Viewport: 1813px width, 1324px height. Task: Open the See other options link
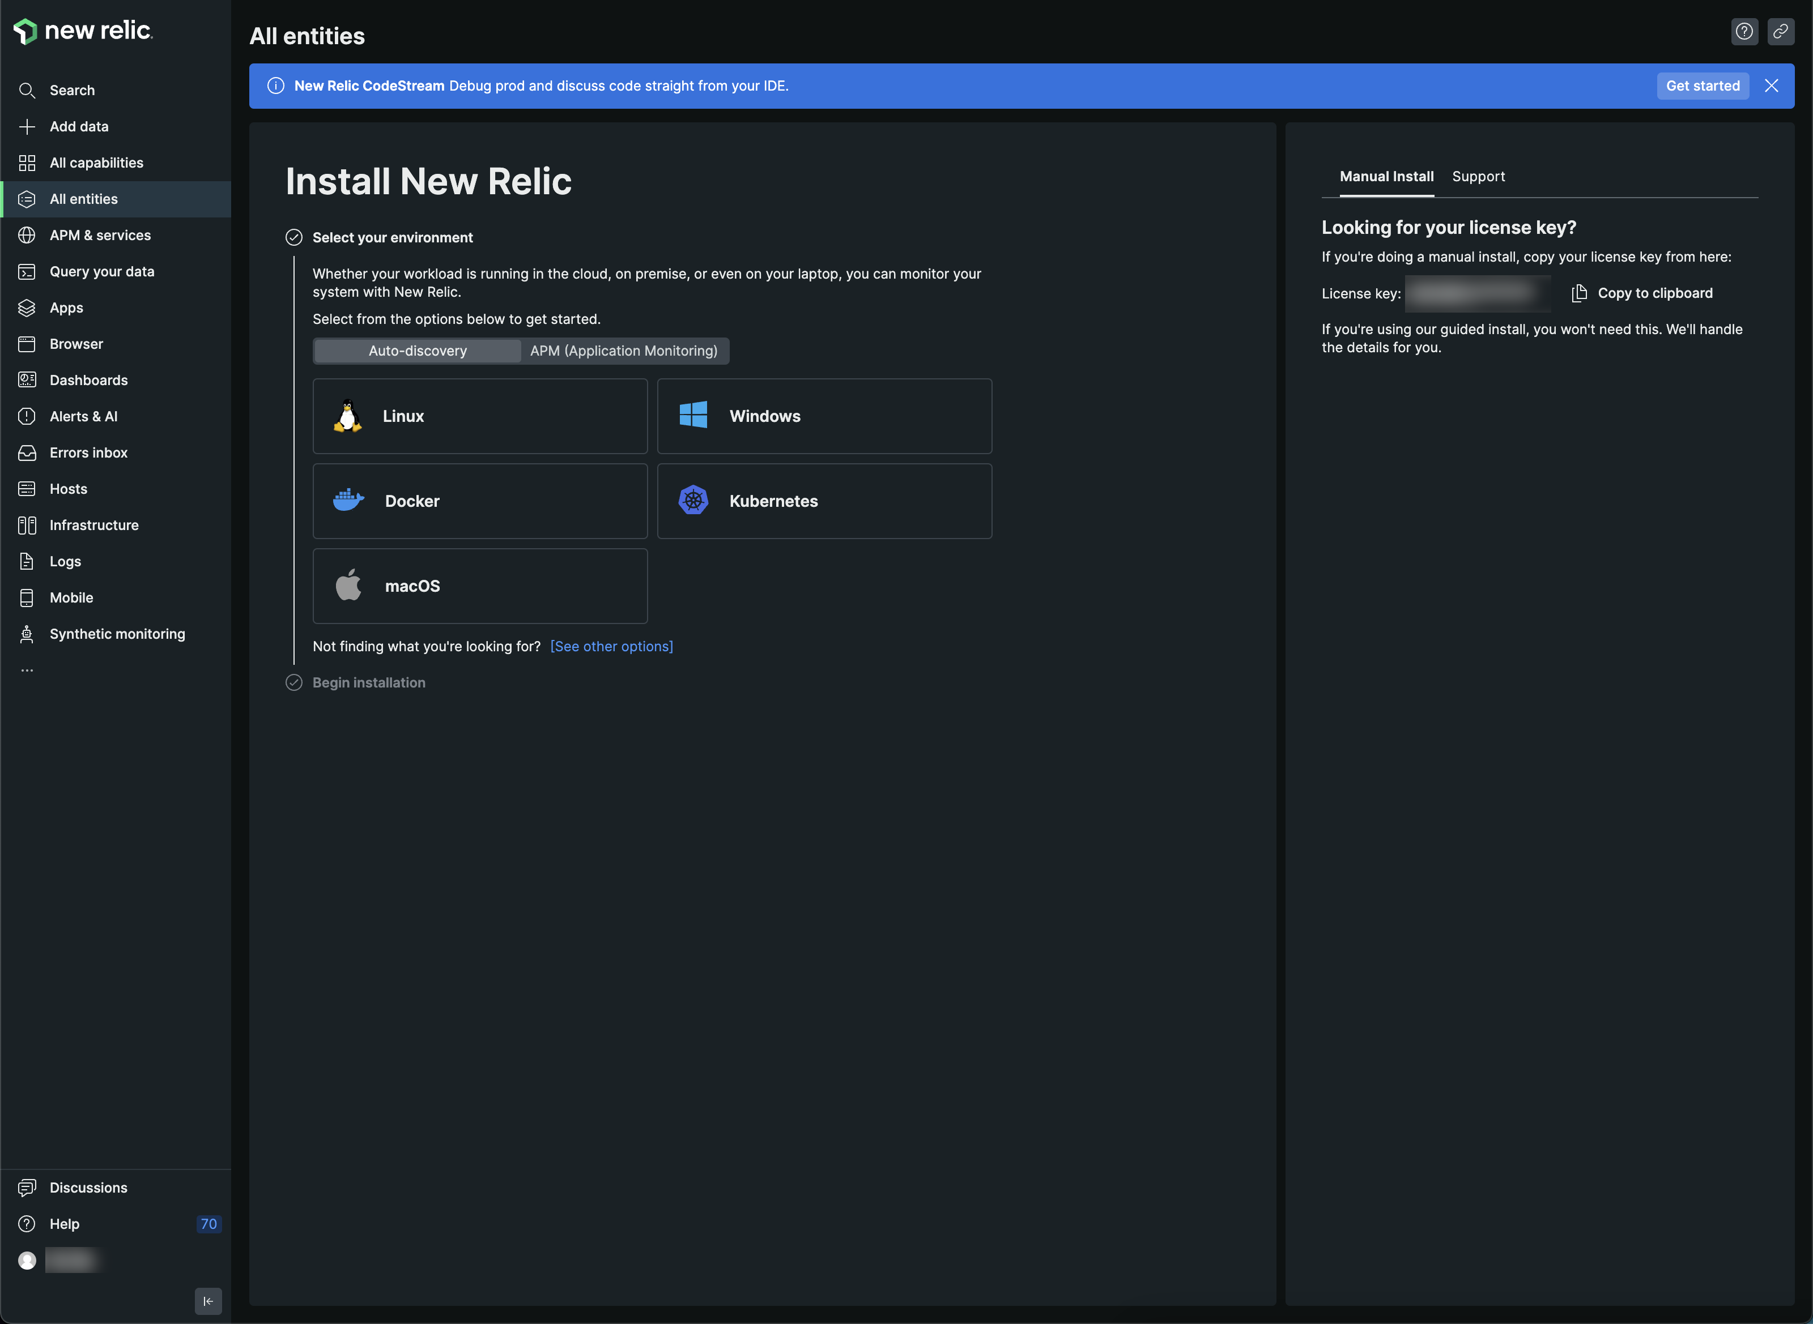coord(612,647)
